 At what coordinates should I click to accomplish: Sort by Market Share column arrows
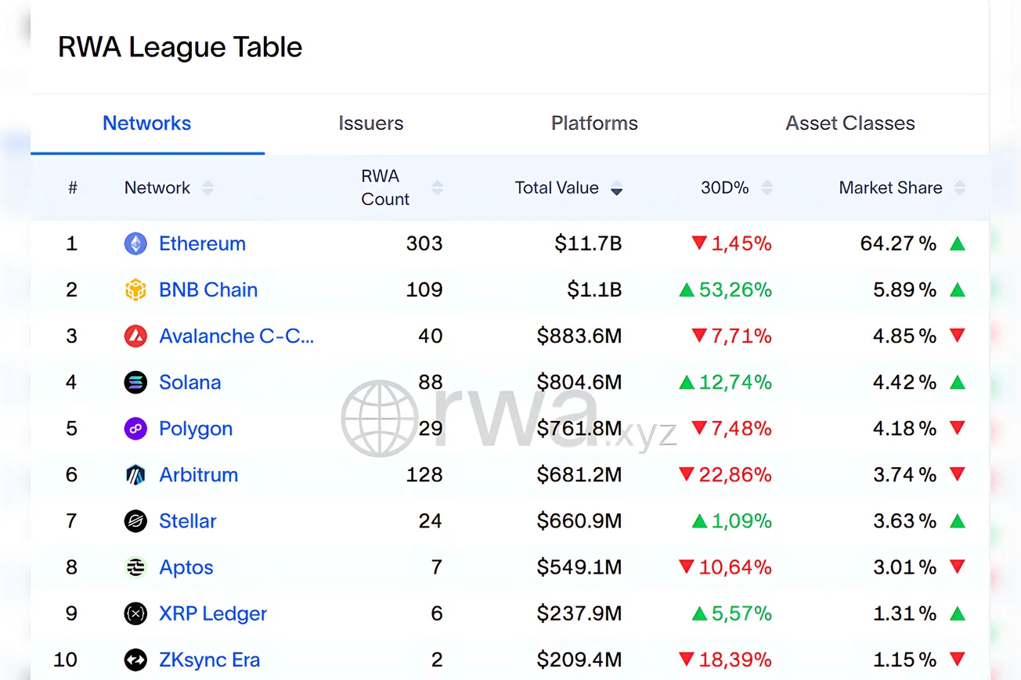[960, 188]
